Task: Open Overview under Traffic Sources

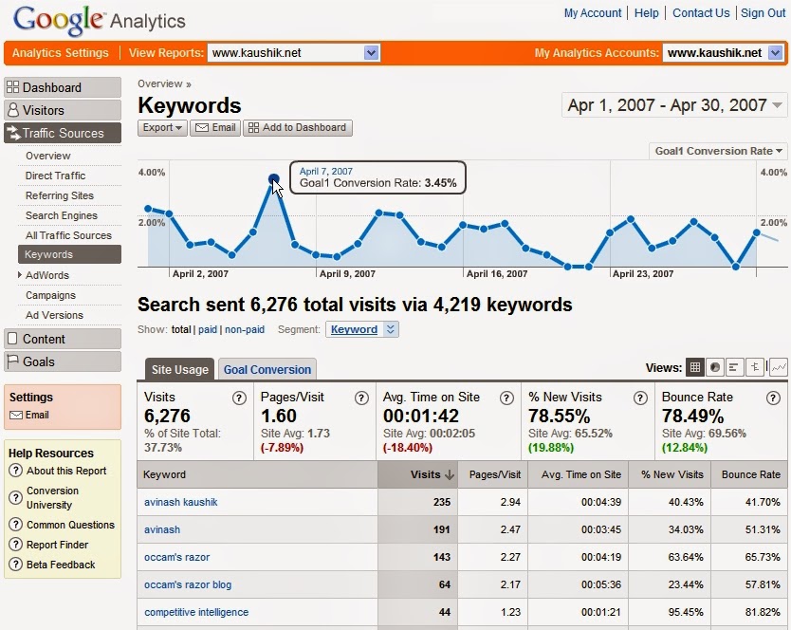Action: [48, 156]
